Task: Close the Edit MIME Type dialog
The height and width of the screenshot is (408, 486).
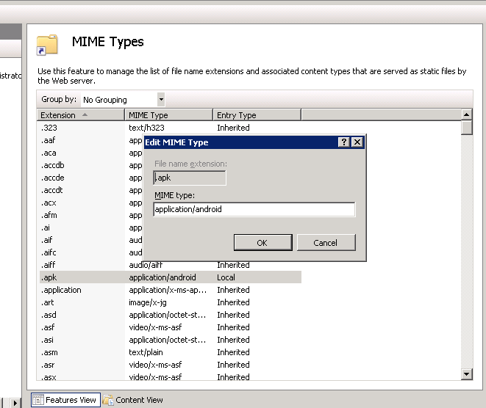Action: coord(357,142)
